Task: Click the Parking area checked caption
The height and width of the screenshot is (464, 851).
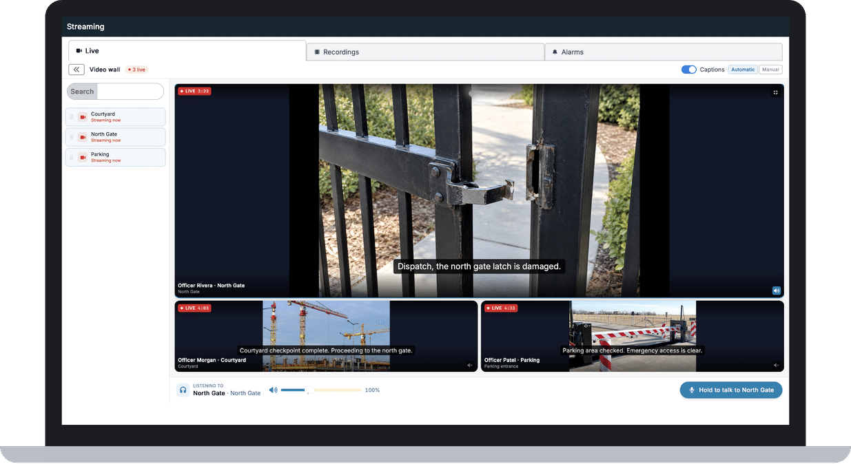Action: point(633,350)
